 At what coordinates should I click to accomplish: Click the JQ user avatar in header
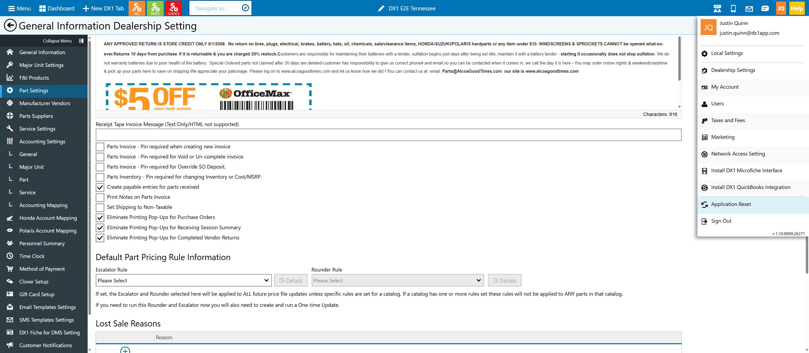pos(781,8)
